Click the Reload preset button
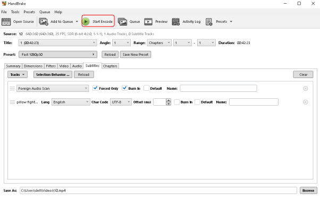Image resolution: width=320 pixels, height=197 pixels. click(x=110, y=55)
